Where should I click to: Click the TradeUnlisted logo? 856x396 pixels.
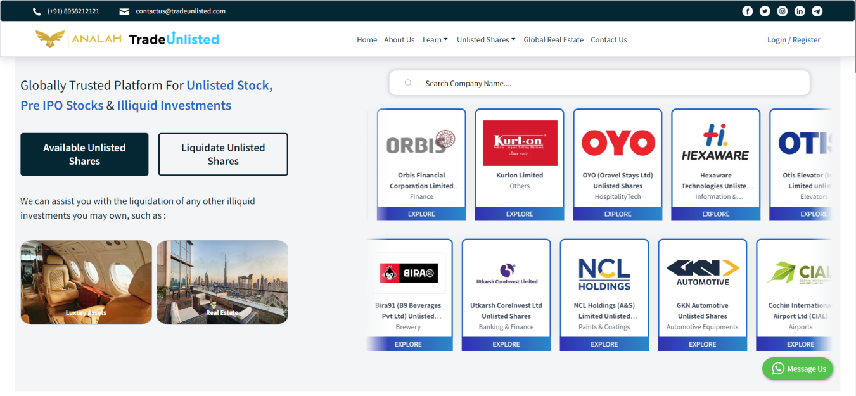[127, 39]
